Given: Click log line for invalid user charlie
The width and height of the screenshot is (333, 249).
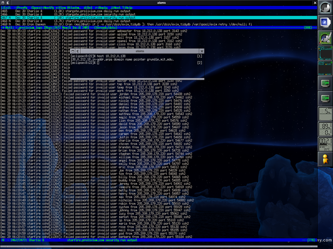Looking at the screenshot, I should (97, 140).
